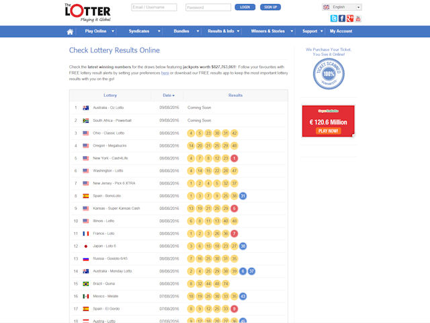Click the home icon in navigation bar

click(70, 32)
